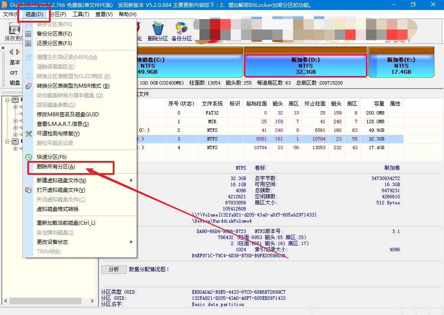
Task: Click the 属性 column header
Action: pyautogui.click(x=395, y=104)
